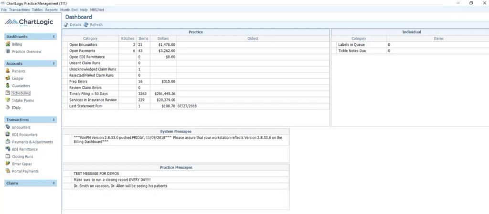The image size is (489, 214).
Task: Open the Scheduling calendar icon
Action: tap(8, 93)
